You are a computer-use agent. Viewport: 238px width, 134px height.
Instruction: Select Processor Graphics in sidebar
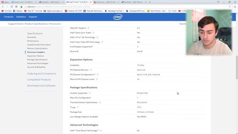pos(36,52)
